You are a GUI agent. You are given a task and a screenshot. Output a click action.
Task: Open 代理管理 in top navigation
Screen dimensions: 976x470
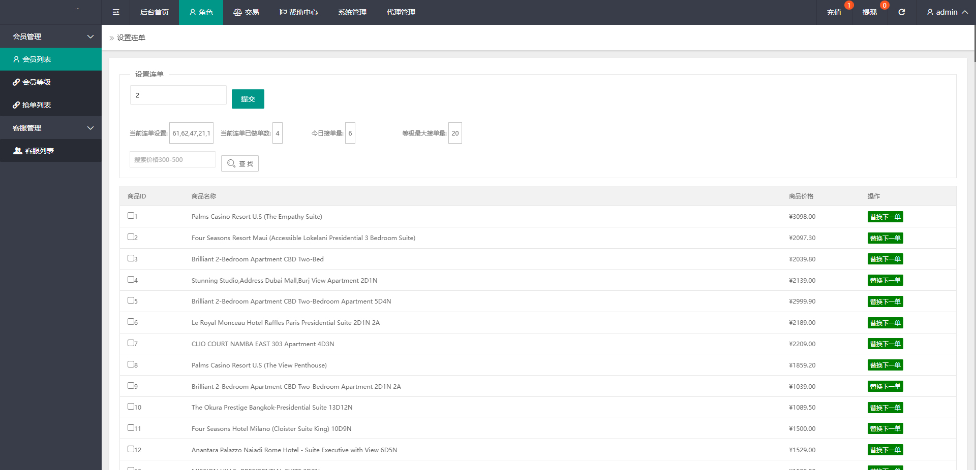coord(401,12)
